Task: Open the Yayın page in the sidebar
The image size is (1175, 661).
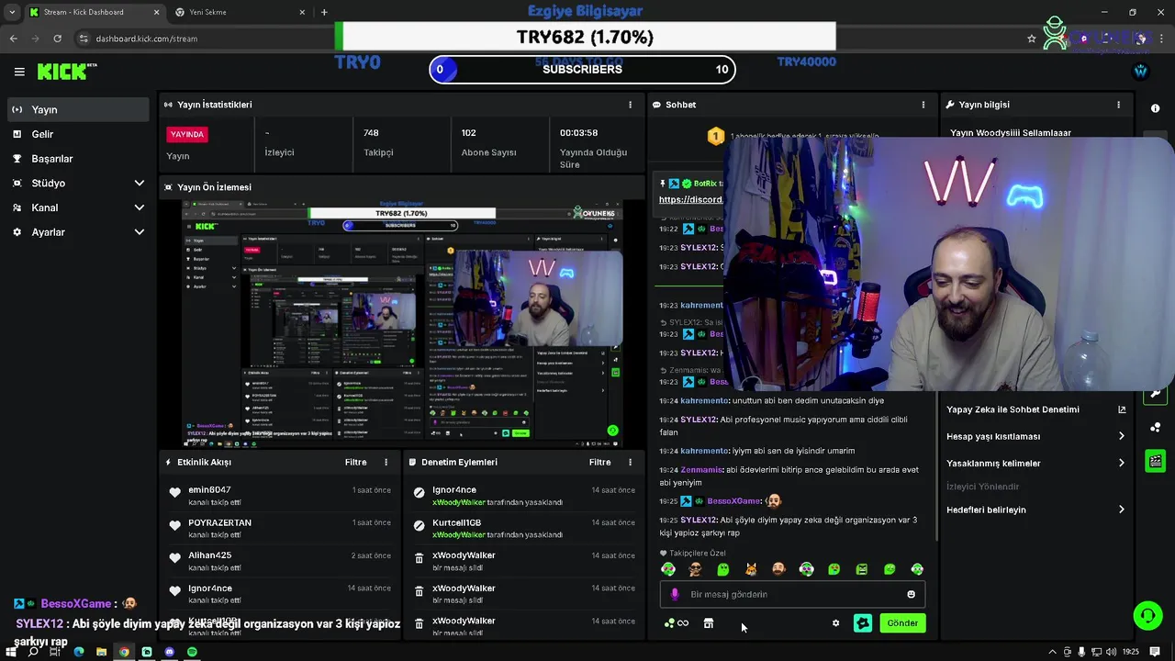Action: 76,109
